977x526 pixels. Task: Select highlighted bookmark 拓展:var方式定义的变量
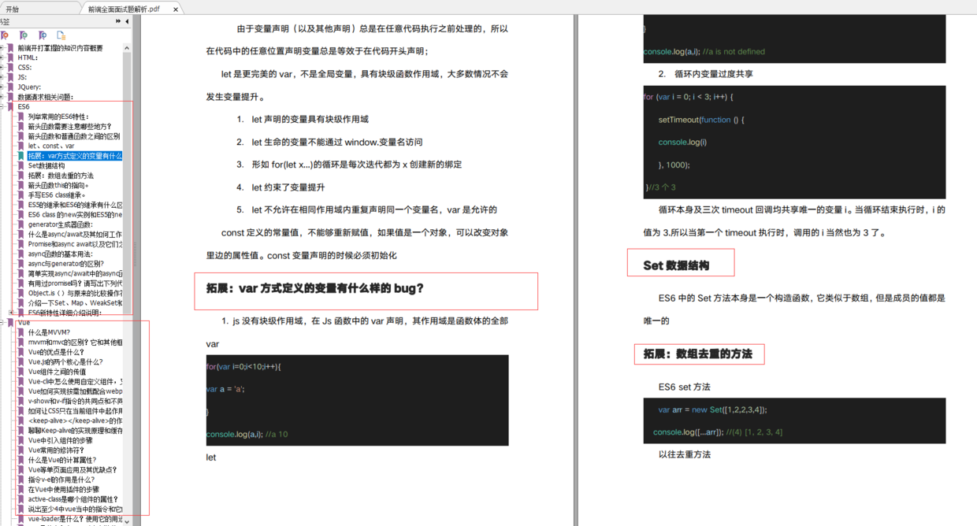[x=75, y=156]
